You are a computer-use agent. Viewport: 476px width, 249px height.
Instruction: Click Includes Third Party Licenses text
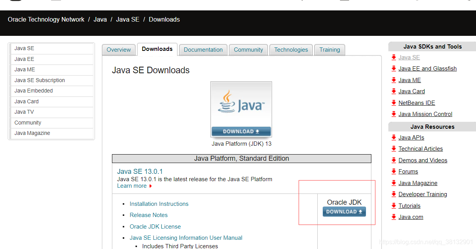coord(180,246)
